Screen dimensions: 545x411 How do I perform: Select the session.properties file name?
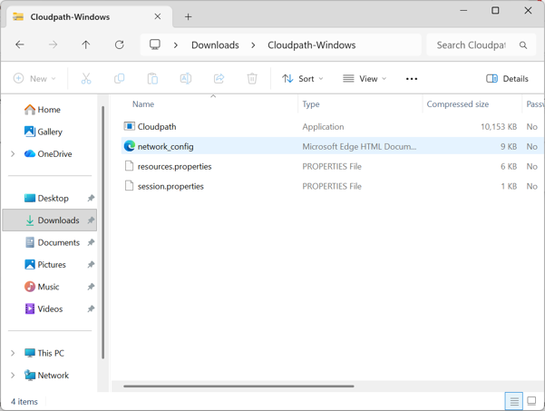click(x=170, y=186)
